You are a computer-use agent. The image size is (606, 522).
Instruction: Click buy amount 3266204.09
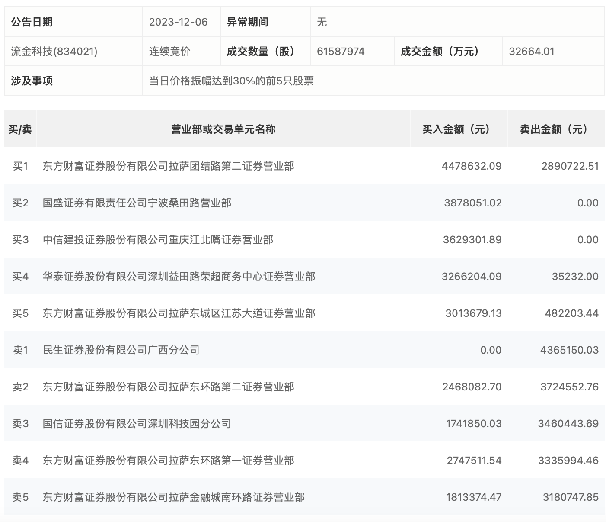pyautogui.click(x=472, y=277)
